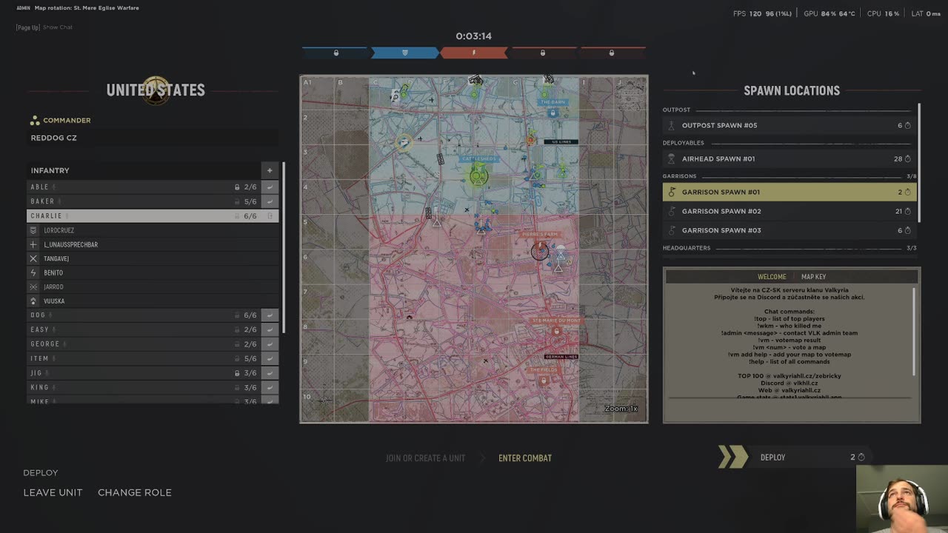Switch to the Map Key tab

point(813,277)
